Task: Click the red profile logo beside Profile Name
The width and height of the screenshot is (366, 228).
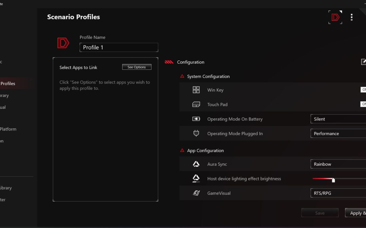Action: (x=63, y=43)
